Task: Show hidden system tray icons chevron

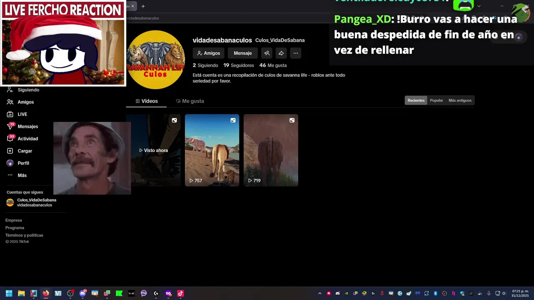Action: click(x=320, y=293)
